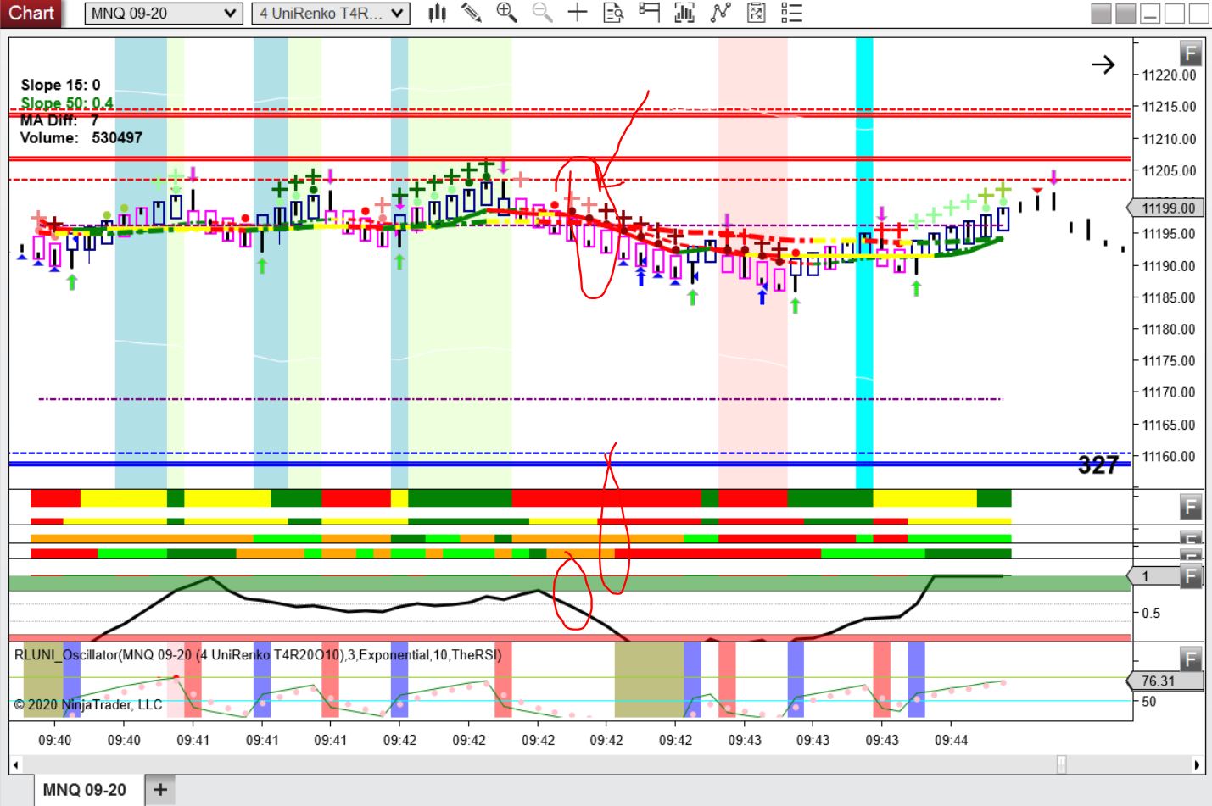Click the Chart window title label
The image size is (1212, 806).
pyautogui.click(x=31, y=13)
